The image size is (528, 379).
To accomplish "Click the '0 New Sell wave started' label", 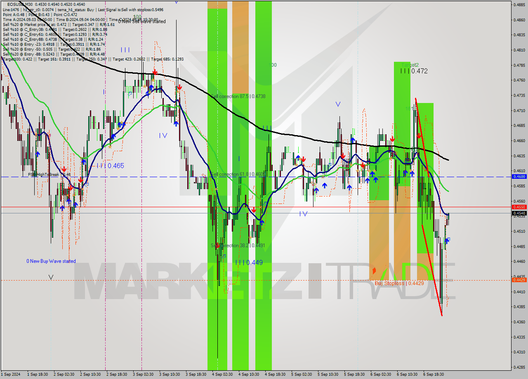I will [142, 21].
